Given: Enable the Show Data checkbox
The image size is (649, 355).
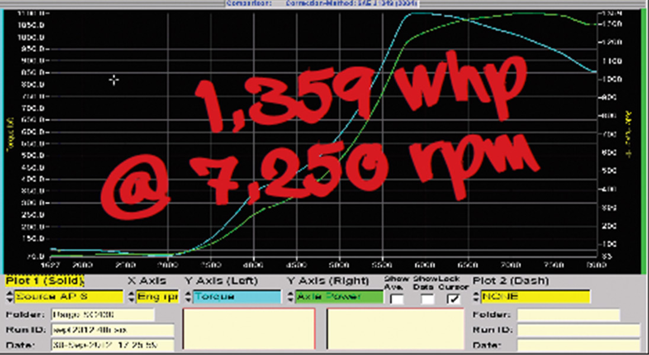Looking at the screenshot, I should pos(427,299).
